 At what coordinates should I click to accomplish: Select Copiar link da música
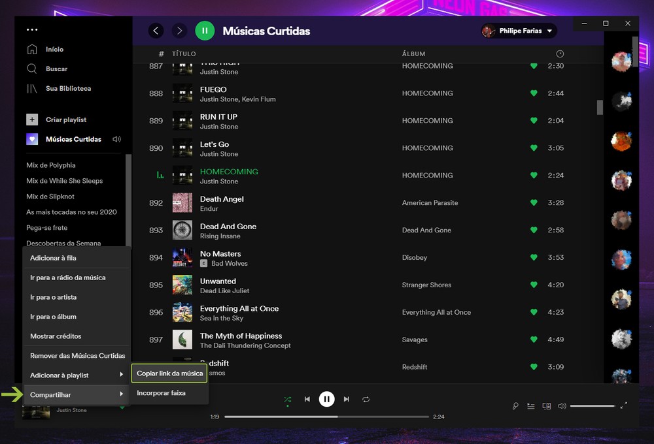[169, 373]
